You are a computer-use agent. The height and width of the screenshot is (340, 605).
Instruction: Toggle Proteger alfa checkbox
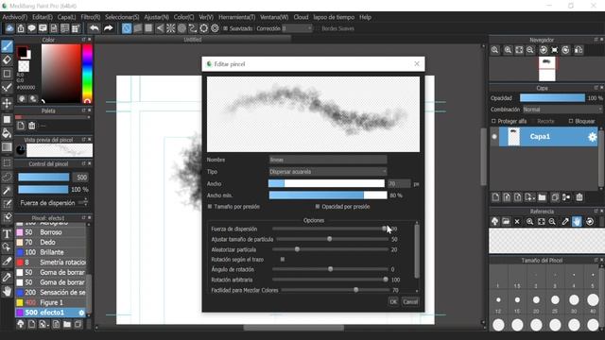493,121
